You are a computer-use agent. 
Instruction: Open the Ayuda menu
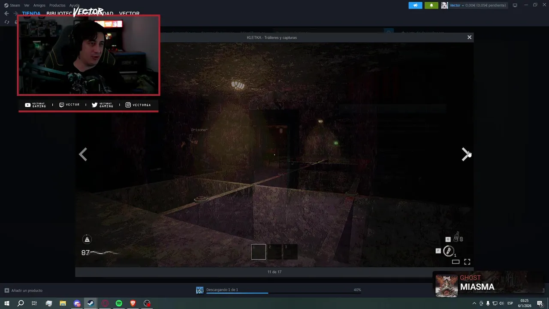point(75,5)
